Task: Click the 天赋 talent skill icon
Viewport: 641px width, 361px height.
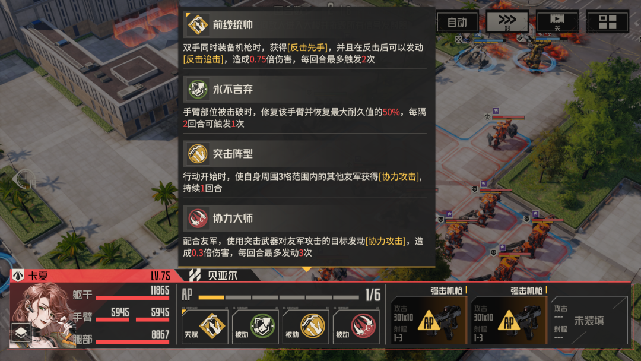Action: 204,326
